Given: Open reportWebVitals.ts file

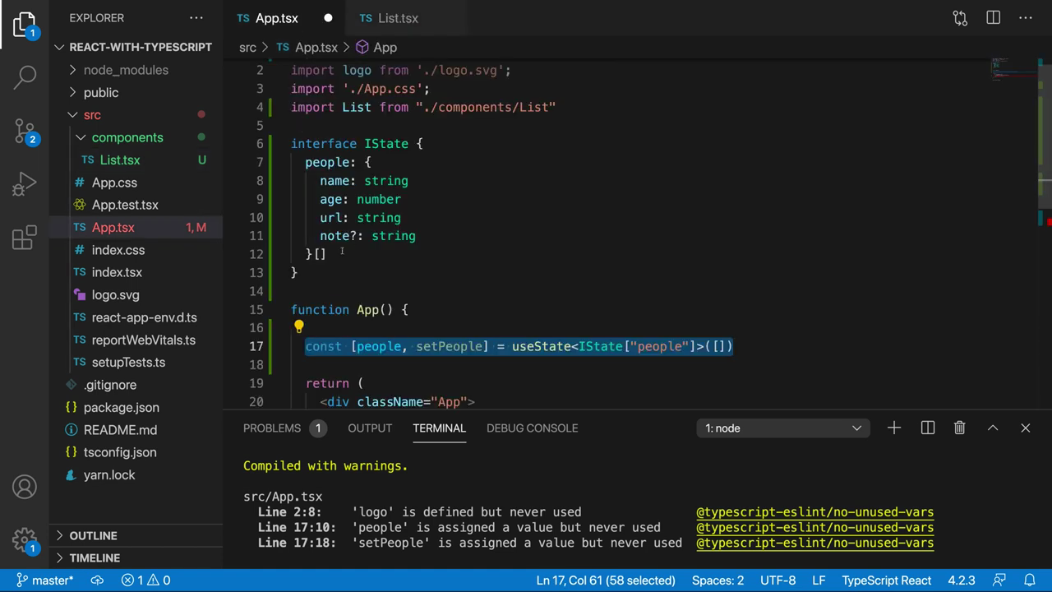Looking at the screenshot, I should pyautogui.click(x=135, y=340).
